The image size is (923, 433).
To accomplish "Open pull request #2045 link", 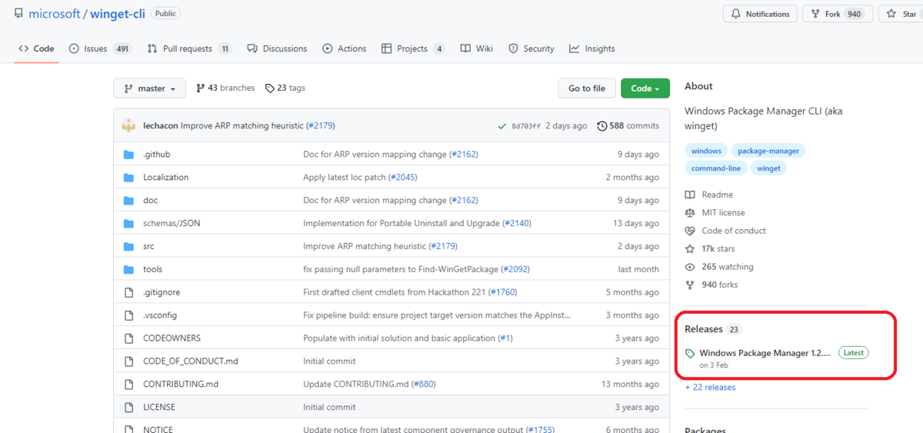I will tap(403, 177).
